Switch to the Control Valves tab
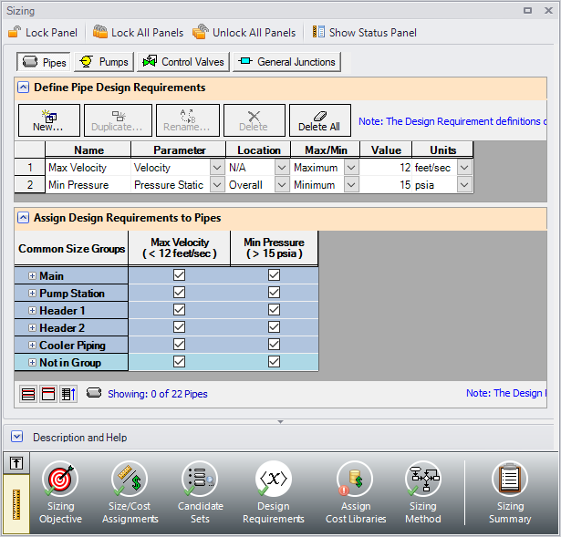 coord(182,62)
